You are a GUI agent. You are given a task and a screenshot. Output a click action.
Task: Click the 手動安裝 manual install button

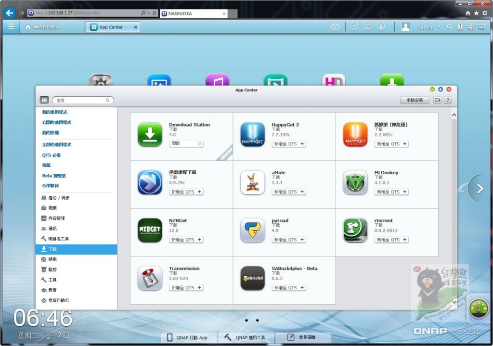415,100
